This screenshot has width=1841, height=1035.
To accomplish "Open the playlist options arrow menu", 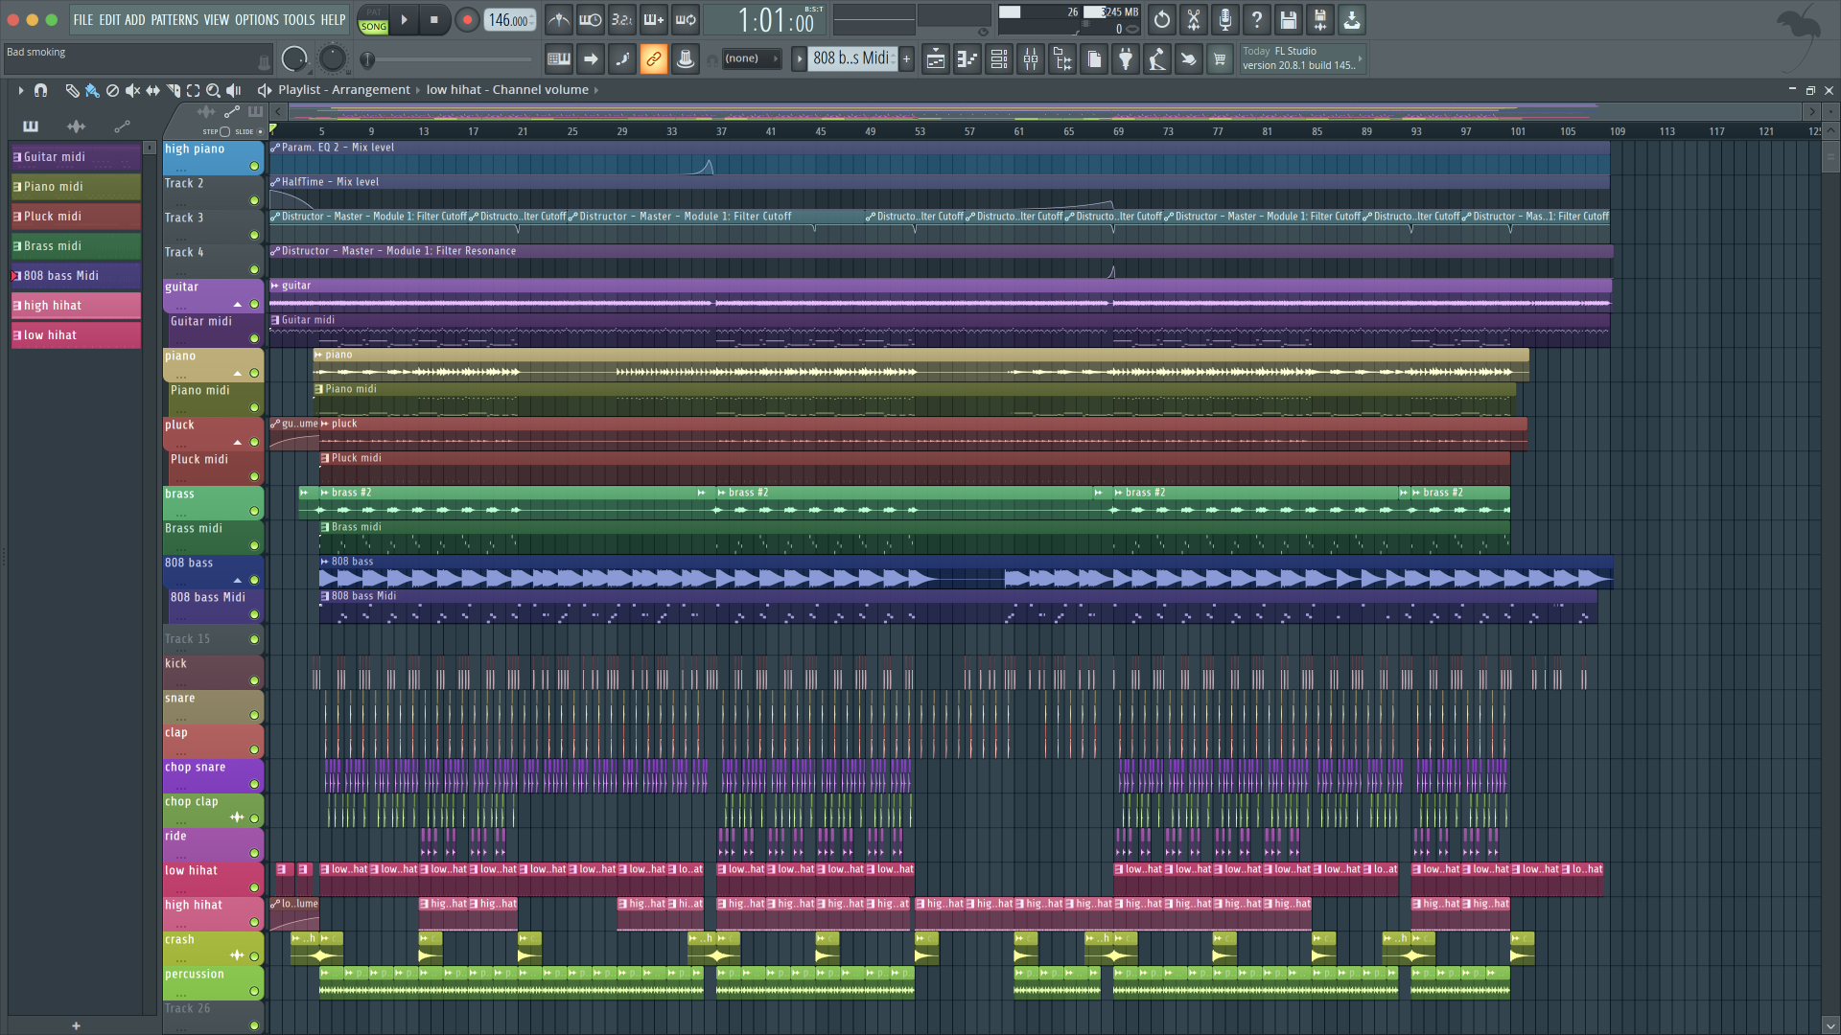I will tap(20, 90).
